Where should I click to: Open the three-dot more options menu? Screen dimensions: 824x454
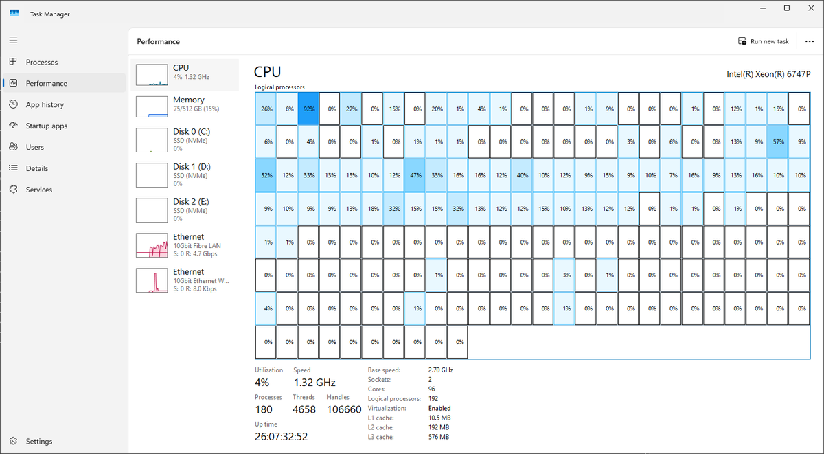pyautogui.click(x=809, y=41)
